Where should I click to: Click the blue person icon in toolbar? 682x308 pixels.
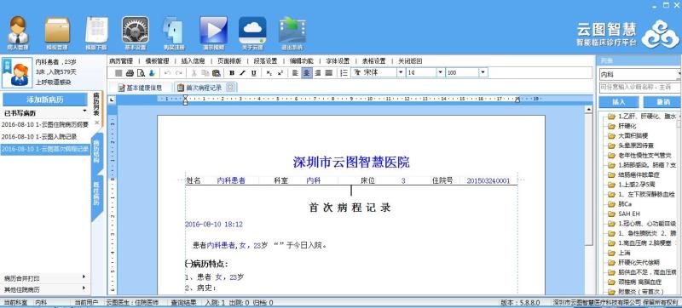click(x=152, y=73)
